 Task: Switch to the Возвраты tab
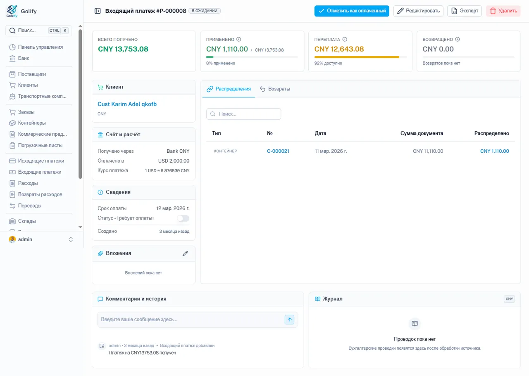275,89
